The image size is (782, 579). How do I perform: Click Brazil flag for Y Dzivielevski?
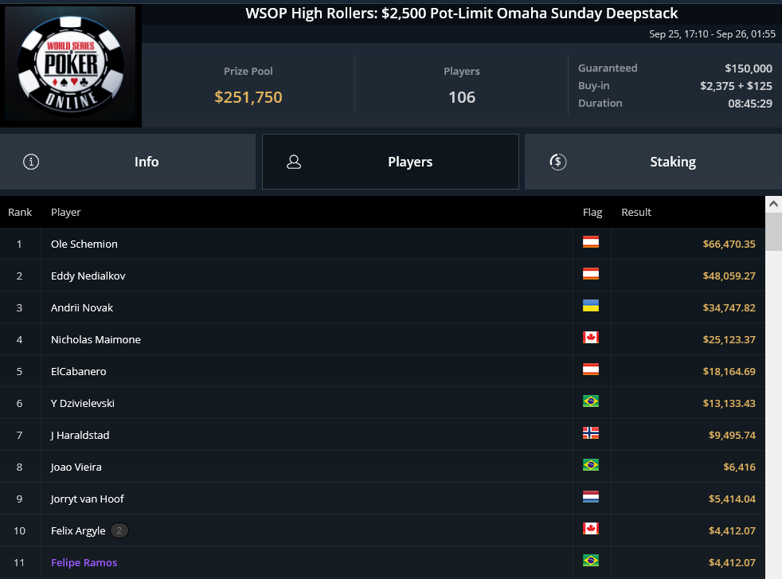pos(591,401)
